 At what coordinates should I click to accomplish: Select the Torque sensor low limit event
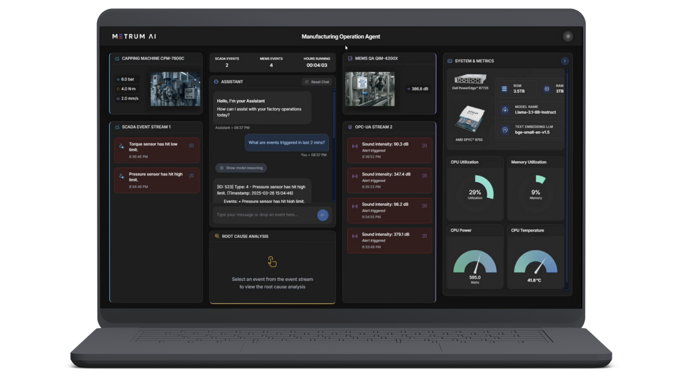(157, 150)
